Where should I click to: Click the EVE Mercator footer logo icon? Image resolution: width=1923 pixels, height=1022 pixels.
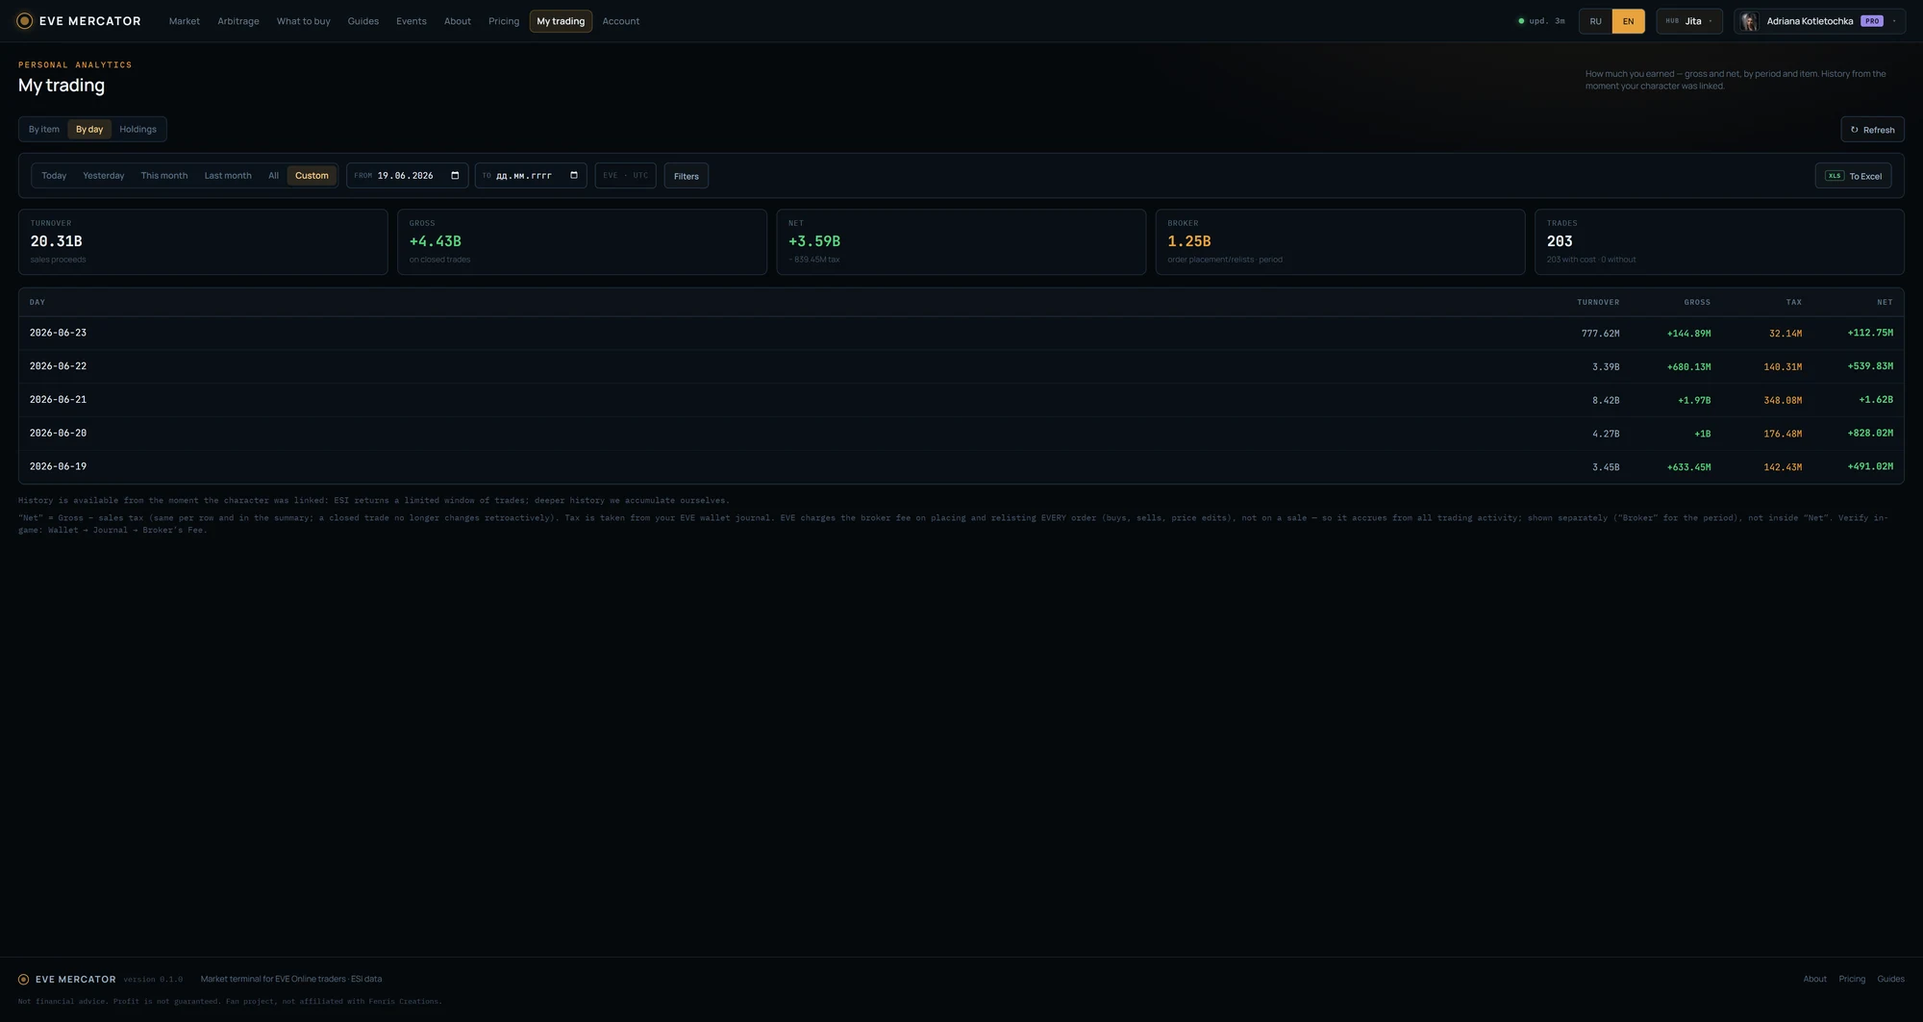tap(24, 979)
